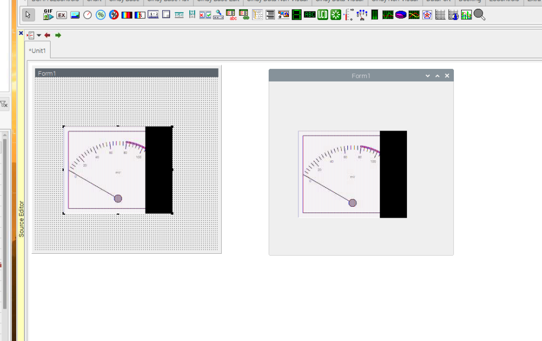Click the gauge in the running Form1 window
Screen dimensions: 542x341
(353, 174)
